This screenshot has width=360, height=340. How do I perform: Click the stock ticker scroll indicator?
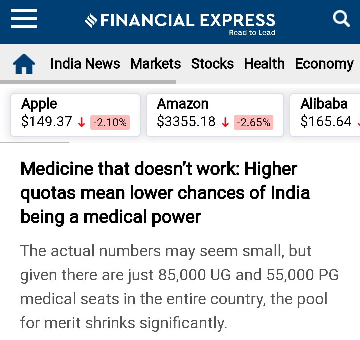click(34, 142)
